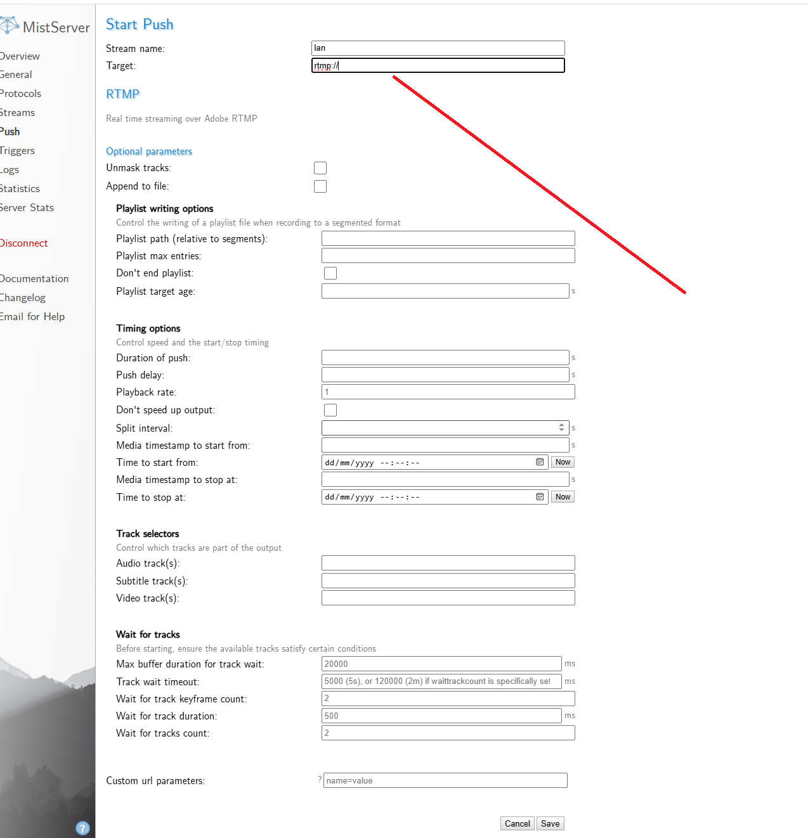This screenshot has height=838, width=808.
Task: Click the Timing options heading
Action: click(x=148, y=328)
